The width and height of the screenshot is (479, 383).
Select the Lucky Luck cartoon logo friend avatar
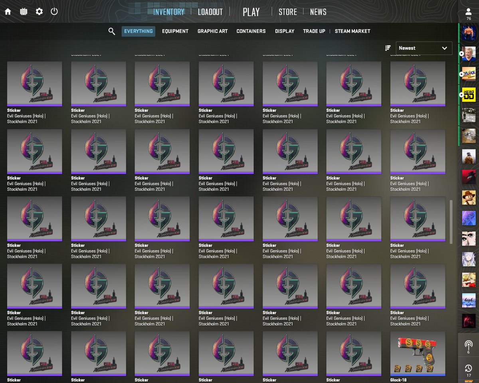click(469, 74)
